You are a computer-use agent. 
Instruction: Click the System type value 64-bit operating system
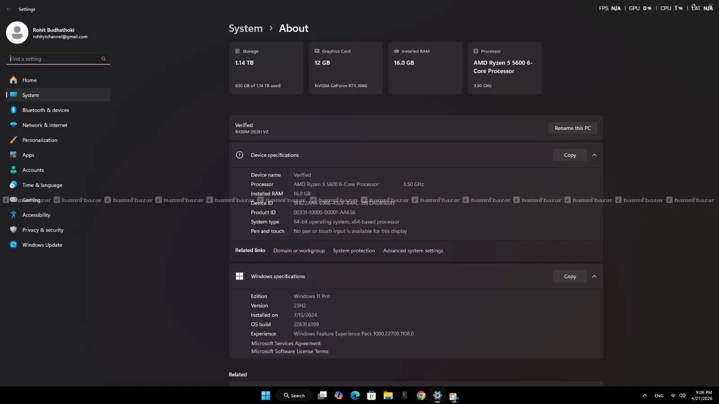tap(346, 222)
